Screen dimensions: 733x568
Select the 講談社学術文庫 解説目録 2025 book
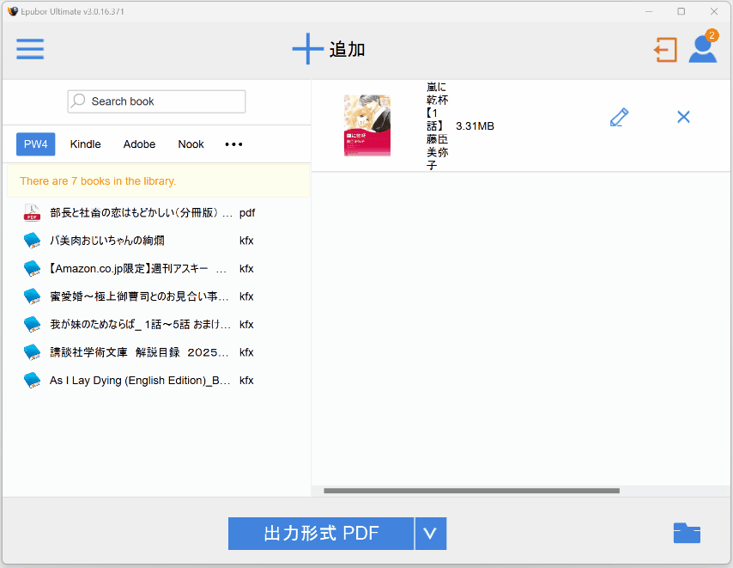click(x=139, y=352)
